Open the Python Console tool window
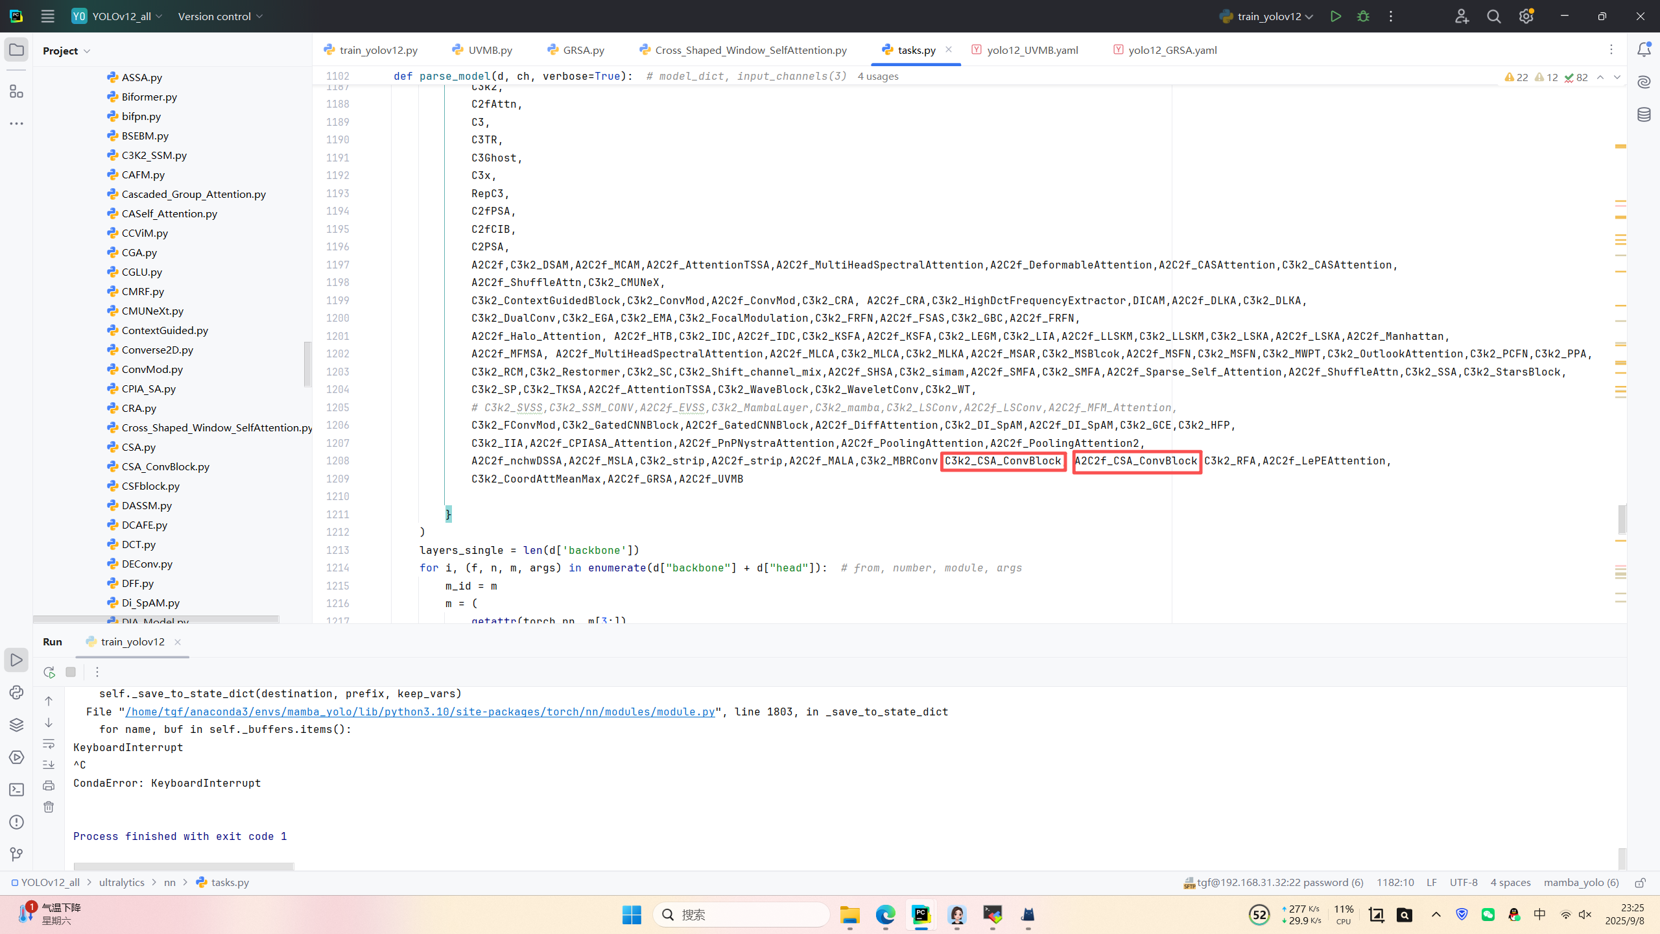This screenshot has width=1660, height=934. click(x=16, y=692)
